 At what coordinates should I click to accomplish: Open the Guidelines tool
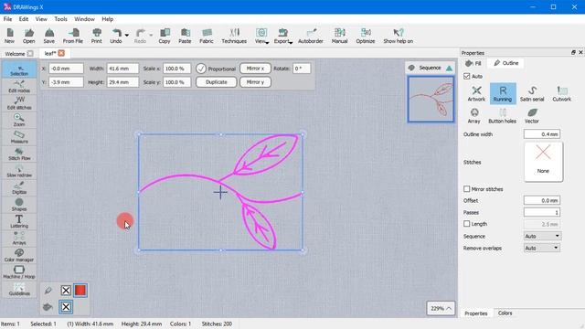(x=19, y=290)
